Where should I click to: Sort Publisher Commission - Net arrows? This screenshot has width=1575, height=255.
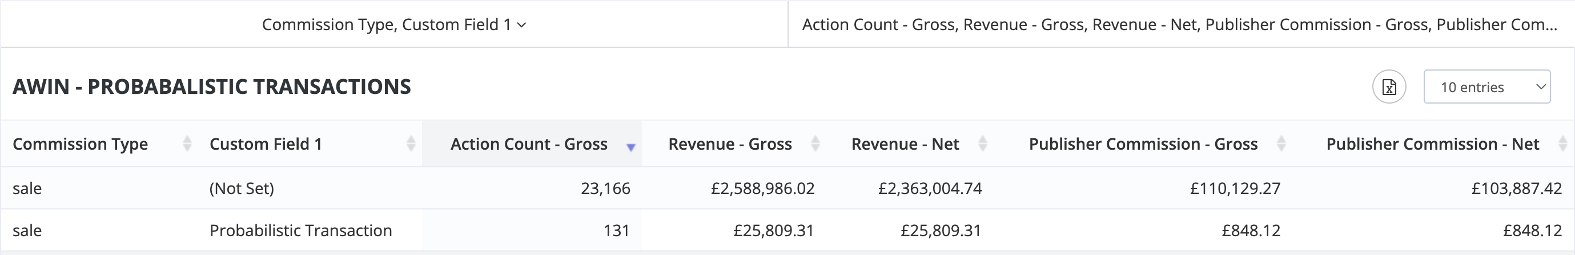[1563, 144]
